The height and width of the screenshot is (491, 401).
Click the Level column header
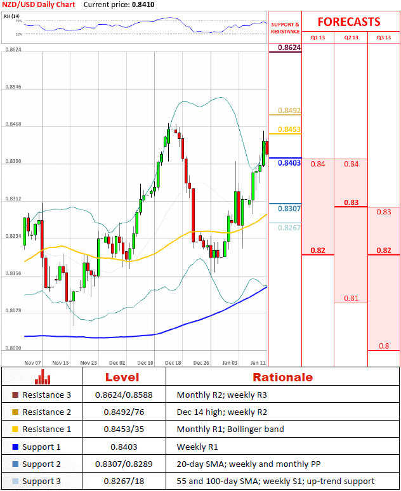pos(122,377)
